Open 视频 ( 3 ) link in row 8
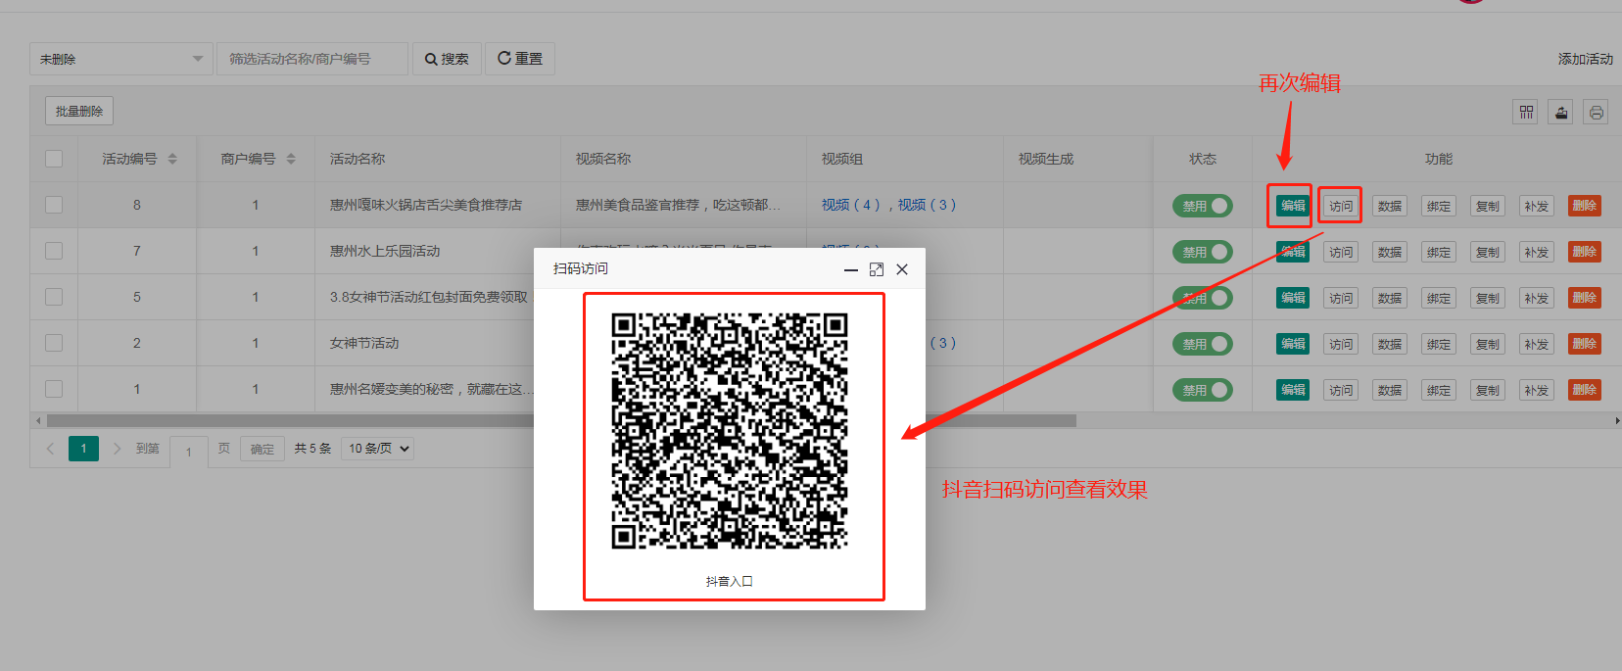This screenshot has height=671, width=1622. (x=927, y=205)
